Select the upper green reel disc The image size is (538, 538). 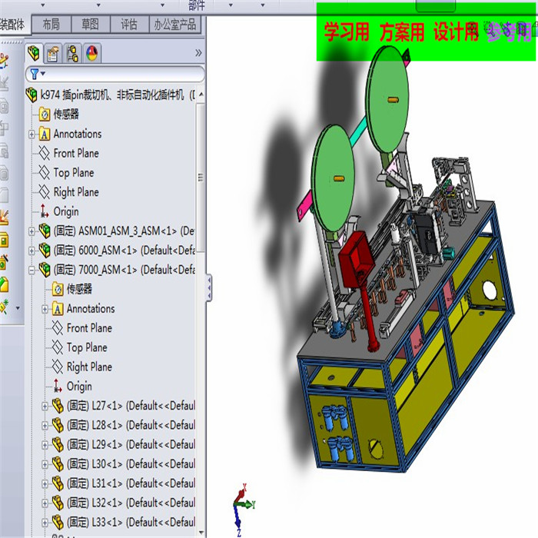tap(387, 99)
